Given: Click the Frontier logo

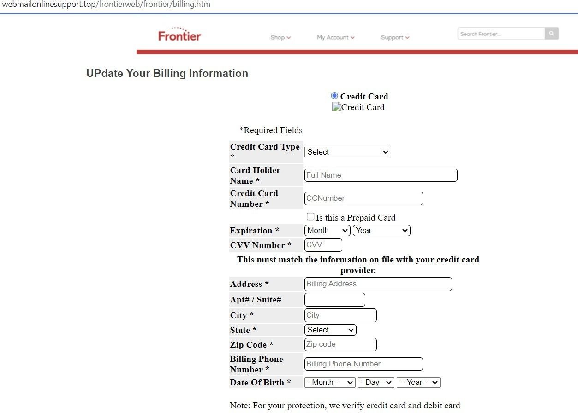Looking at the screenshot, I should coord(179,35).
